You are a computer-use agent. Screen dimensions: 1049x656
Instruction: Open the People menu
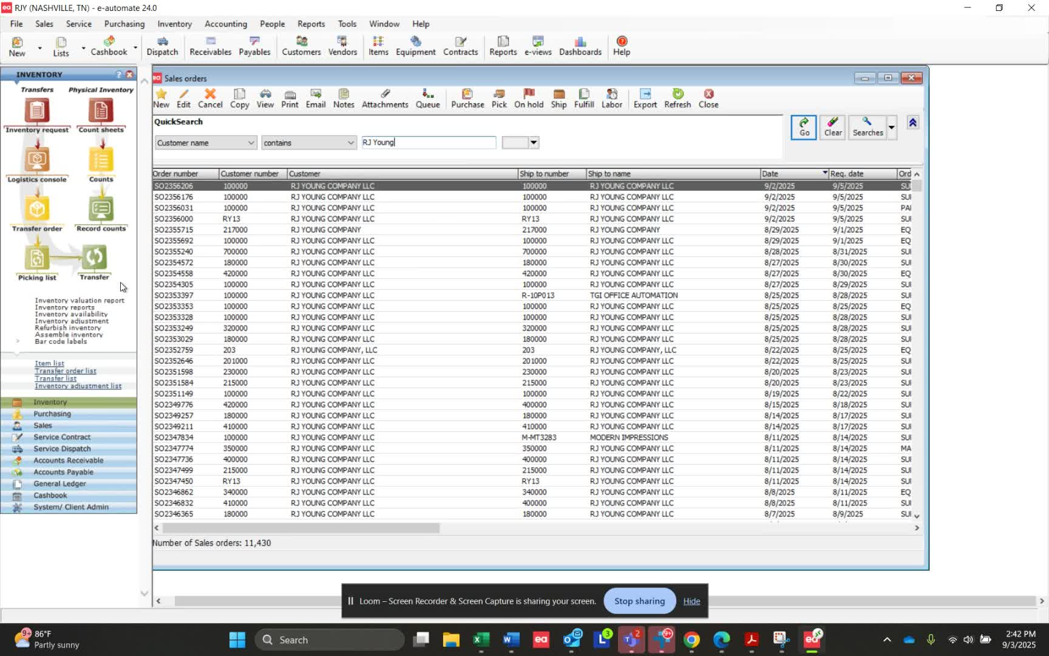coord(272,24)
